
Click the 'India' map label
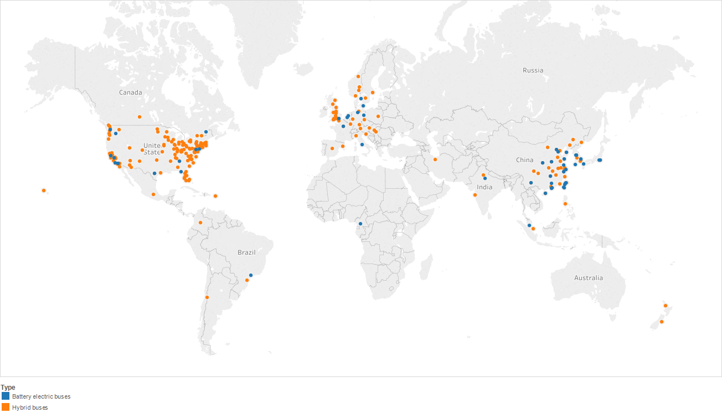tap(484, 187)
